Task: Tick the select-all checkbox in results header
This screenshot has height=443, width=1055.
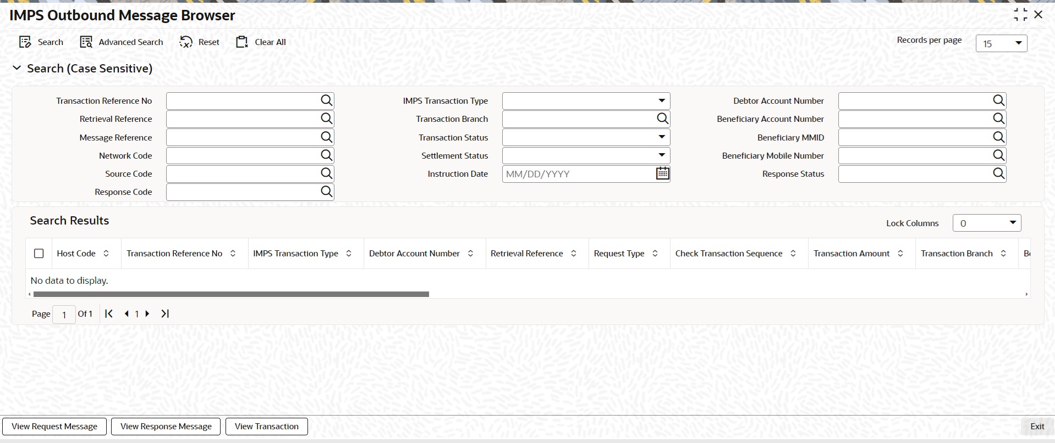Action: pos(39,254)
